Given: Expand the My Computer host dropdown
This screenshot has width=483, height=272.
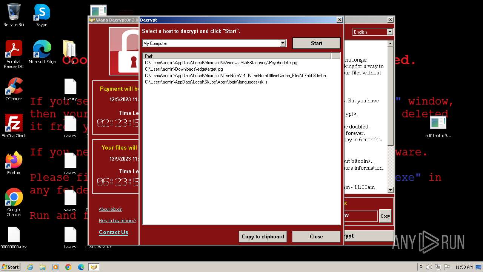Looking at the screenshot, I should pyautogui.click(x=283, y=43).
